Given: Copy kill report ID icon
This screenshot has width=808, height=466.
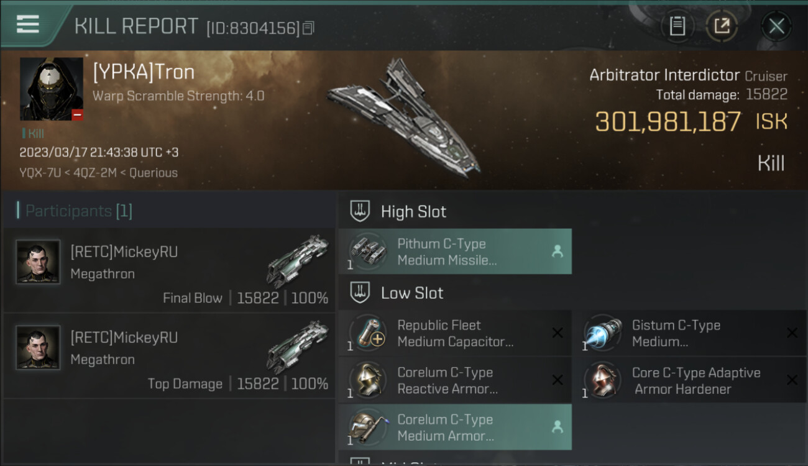Looking at the screenshot, I should [309, 28].
